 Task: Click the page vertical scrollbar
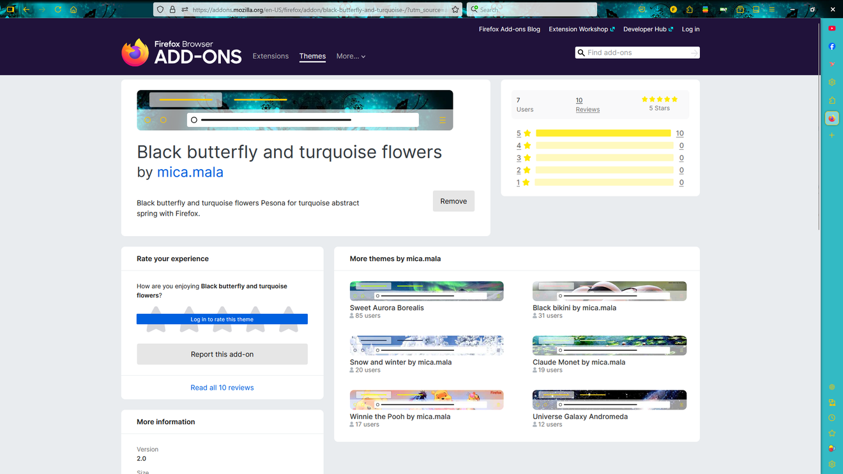[x=820, y=128]
